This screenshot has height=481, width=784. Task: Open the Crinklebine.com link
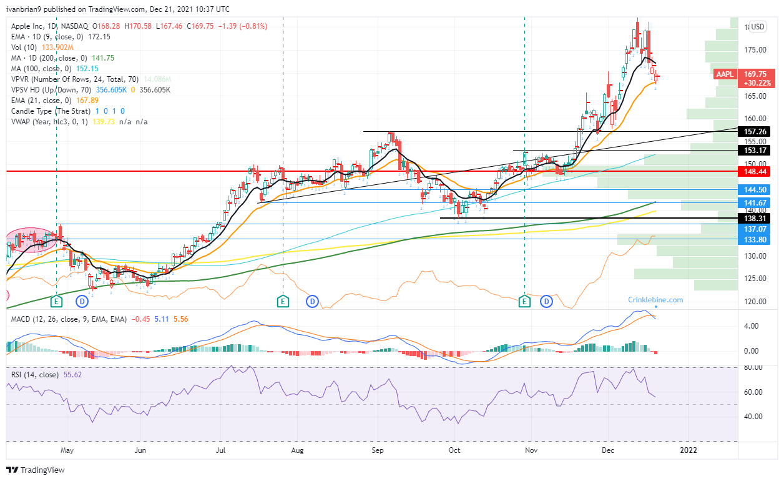(655, 300)
